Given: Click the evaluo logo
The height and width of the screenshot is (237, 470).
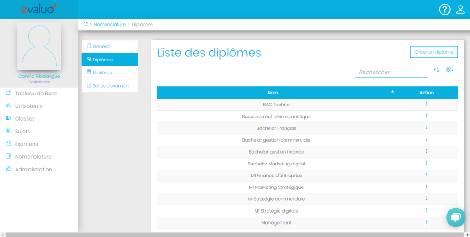Looking at the screenshot, I should click(x=39, y=9).
